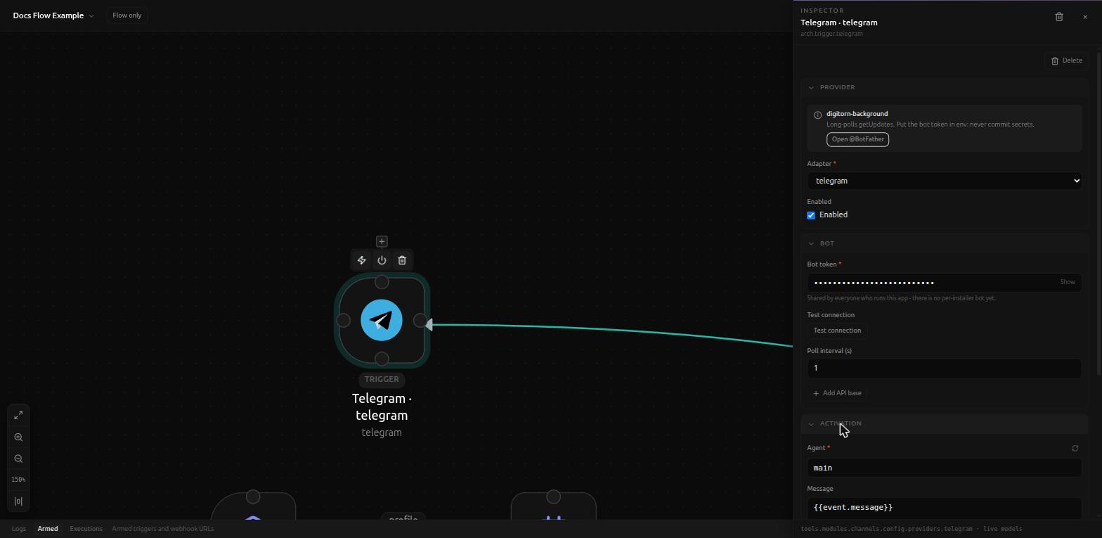1102x538 pixels.
Task: Uncheck the Enabled checkbox
Action: 811,215
